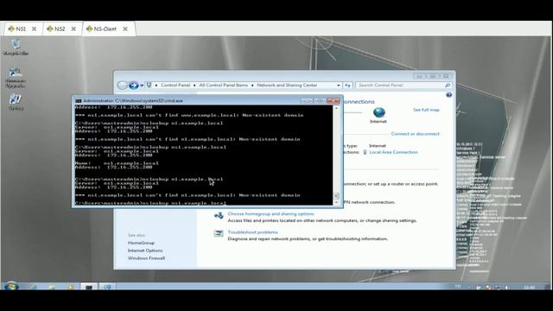Open the Local Area Connection link
This screenshot has width=553, height=311.
[393, 152]
